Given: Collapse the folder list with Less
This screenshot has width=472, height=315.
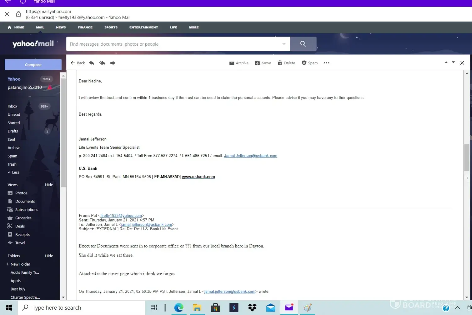Looking at the screenshot, I should point(14,172).
